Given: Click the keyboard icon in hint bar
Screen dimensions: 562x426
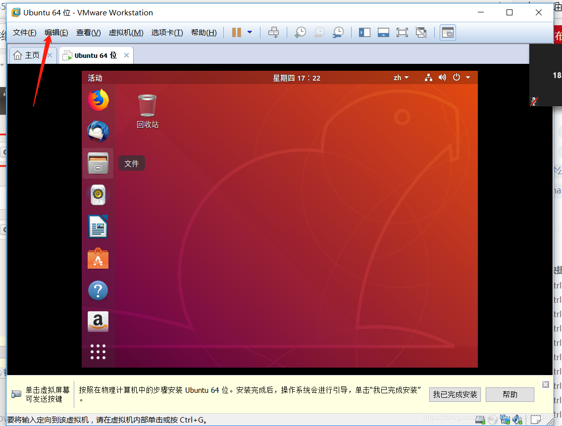Looking at the screenshot, I should [x=16, y=394].
